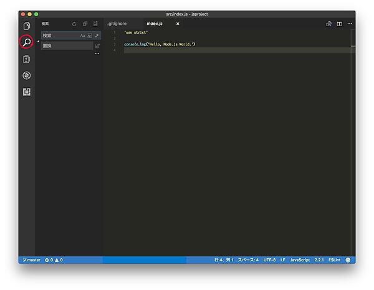This screenshot has height=290, width=374.
Task: Click the smiley feedback icon in status bar
Action: pyautogui.click(x=348, y=259)
